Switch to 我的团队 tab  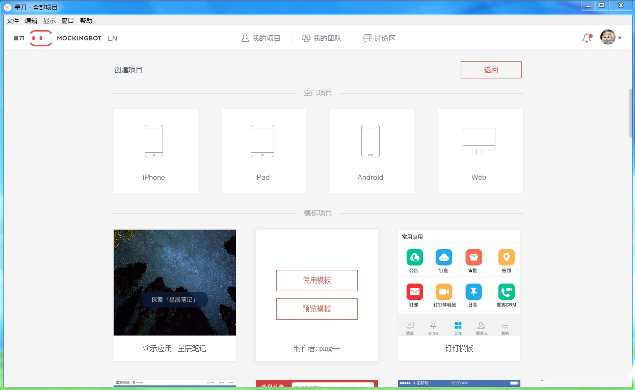[x=322, y=38]
